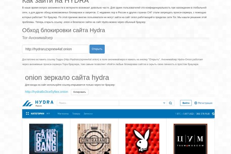The height and width of the screenshot is (154, 231).
Task: Click the magnifier search icon
Action: 171,103
